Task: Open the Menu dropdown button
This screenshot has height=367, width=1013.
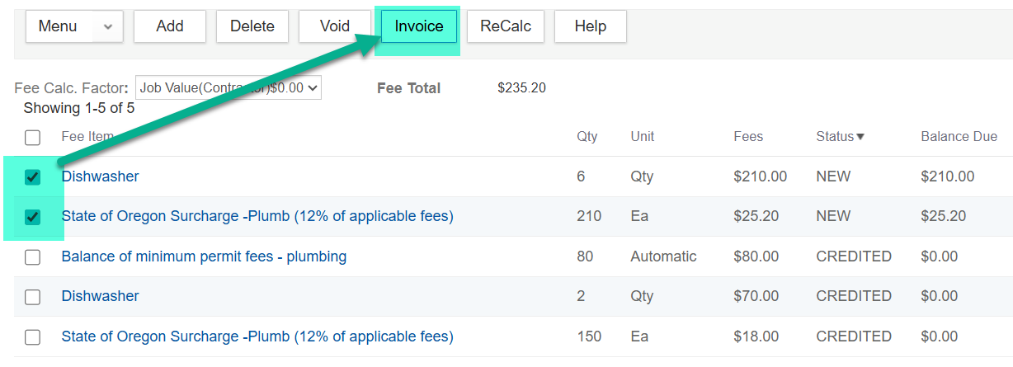Action: 74,26
